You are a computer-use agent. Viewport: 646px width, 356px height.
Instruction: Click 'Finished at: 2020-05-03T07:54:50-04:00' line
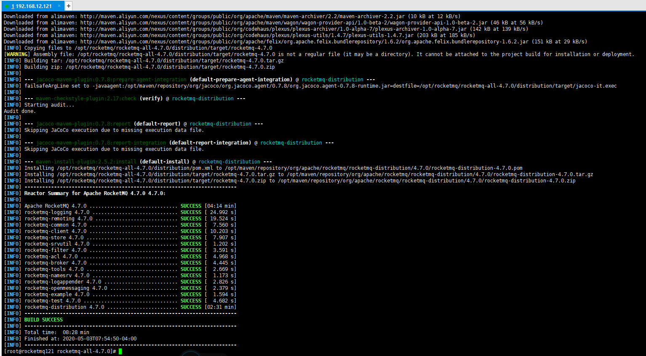70,339
